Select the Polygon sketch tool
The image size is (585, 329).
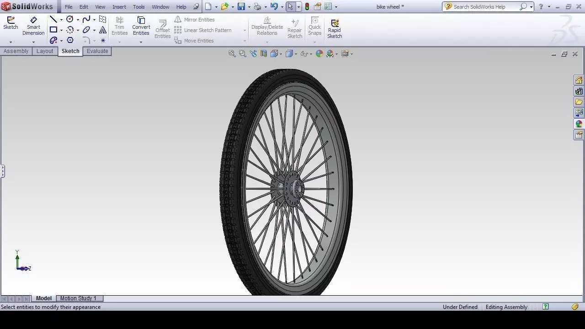[x=70, y=40]
